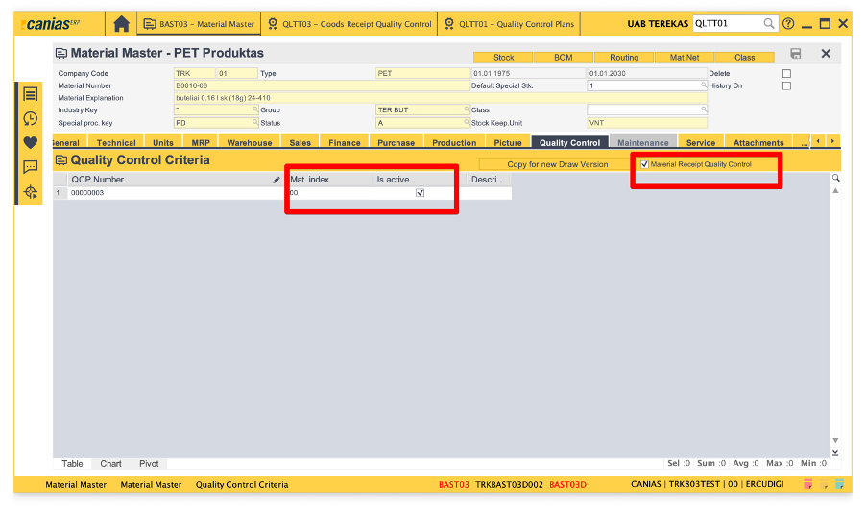Click the pencil edit icon in QCP Number header
The image size is (866, 509).
277,180
